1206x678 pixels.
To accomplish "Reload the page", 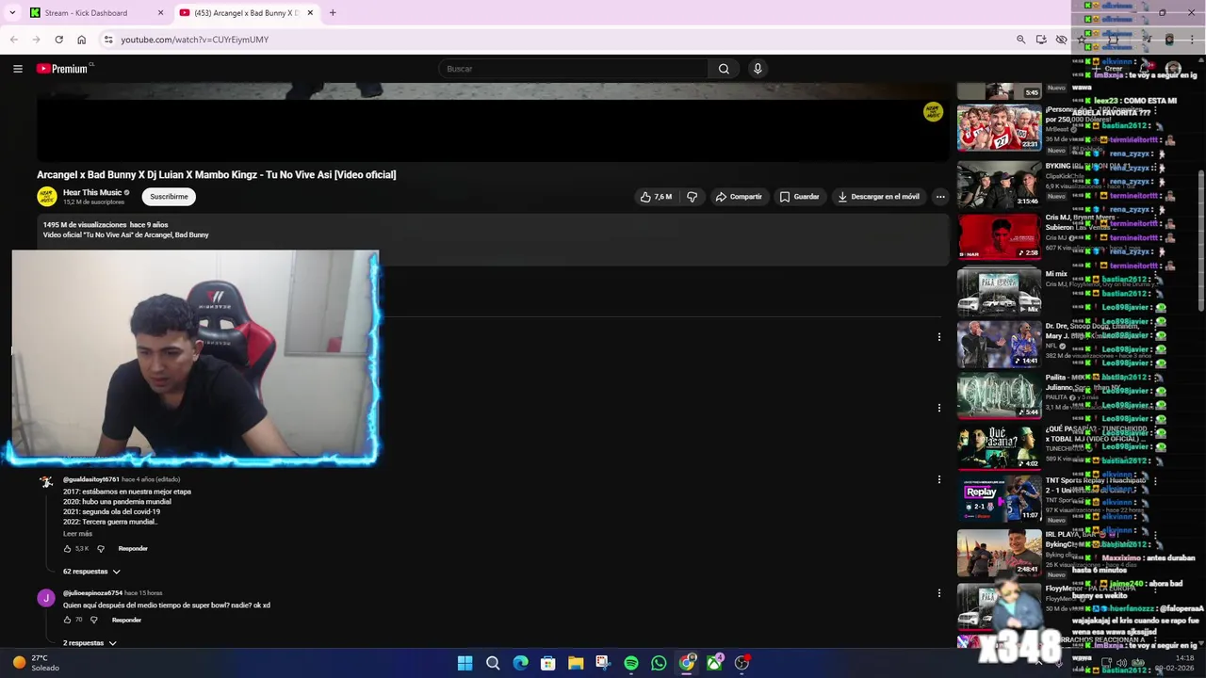I will (x=58, y=40).
